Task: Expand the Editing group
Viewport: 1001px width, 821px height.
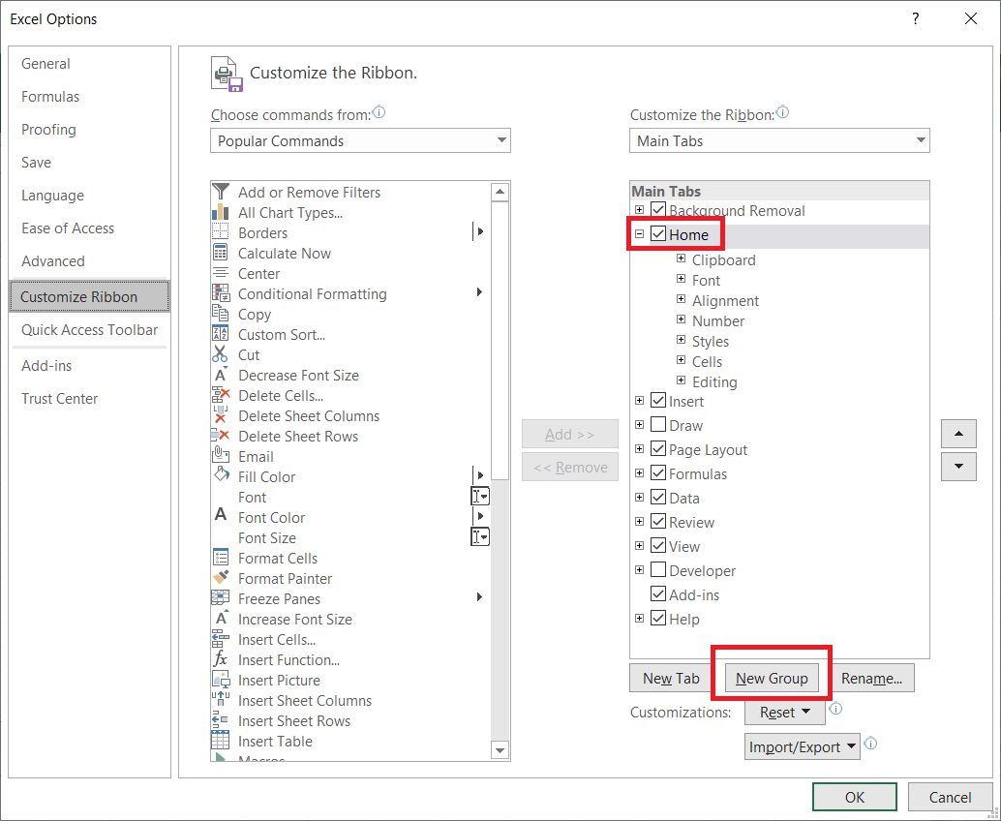Action: 682,380
